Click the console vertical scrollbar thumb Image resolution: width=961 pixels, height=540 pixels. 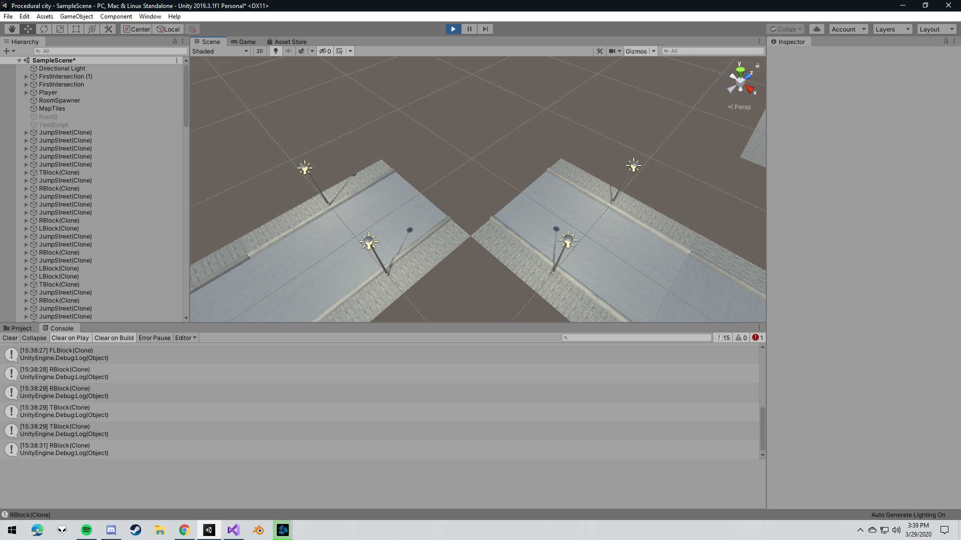click(762, 428)
